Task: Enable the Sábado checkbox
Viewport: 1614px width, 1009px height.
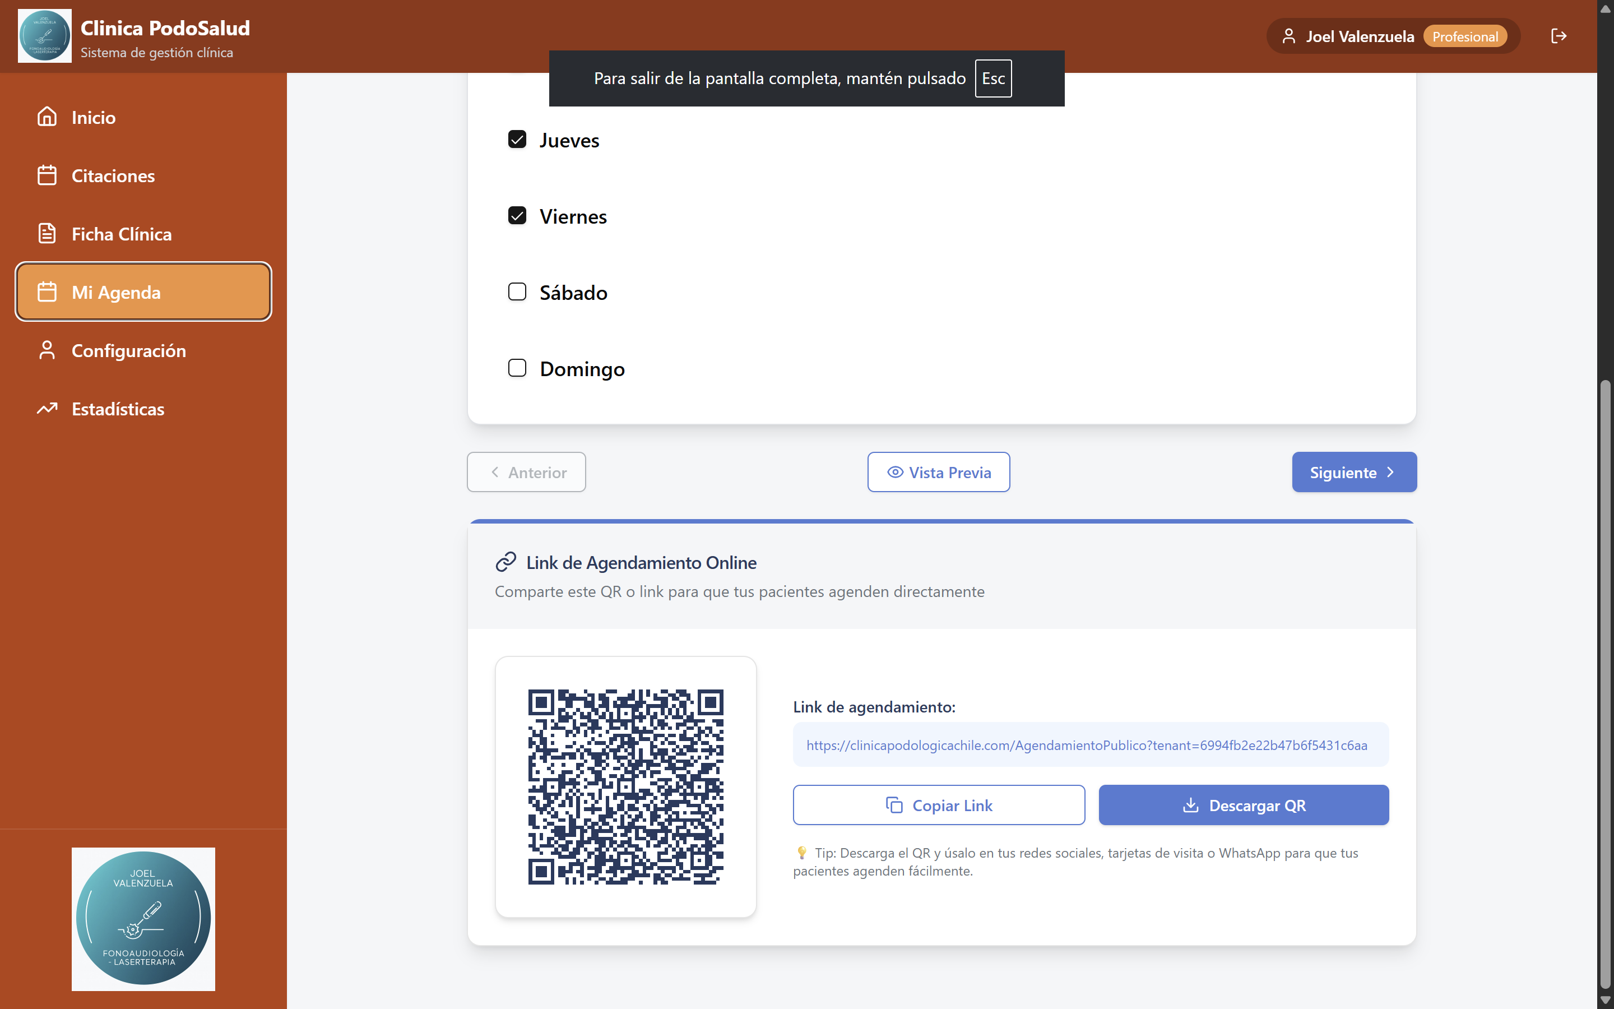Action: point(517,291)
